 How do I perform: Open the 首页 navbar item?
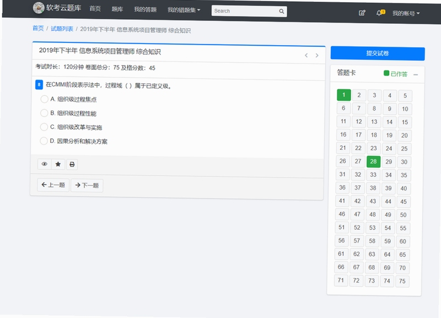click(x=95, y=9)
